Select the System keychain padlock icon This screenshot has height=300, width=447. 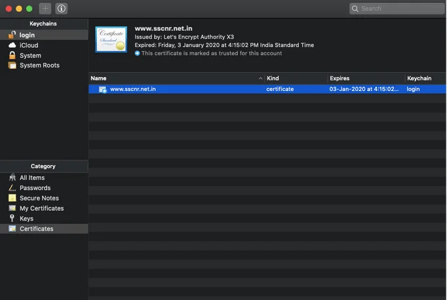pyautogui.click(x=12, y=56)
